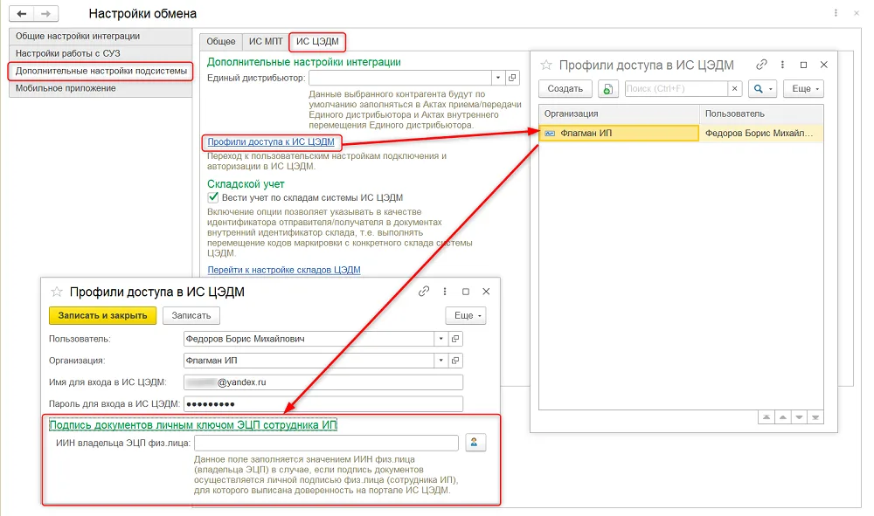Copy link in the profiles list window

pyautogui.click(x=761, y=65)
